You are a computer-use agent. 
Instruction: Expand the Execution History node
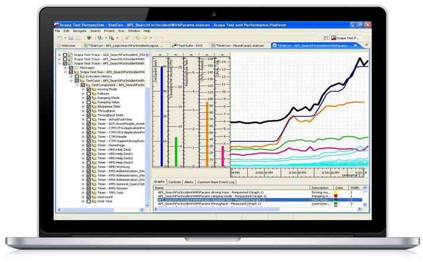pos(71,77)
